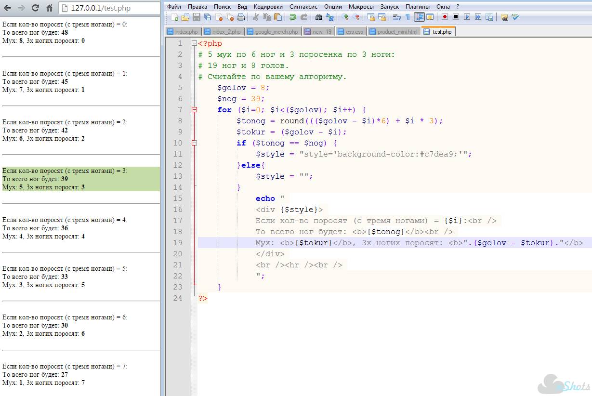Open the Синтаксис menu
The height and width of the screenshot is (396, 592).
pyautogui.click(x=303, y=7)
